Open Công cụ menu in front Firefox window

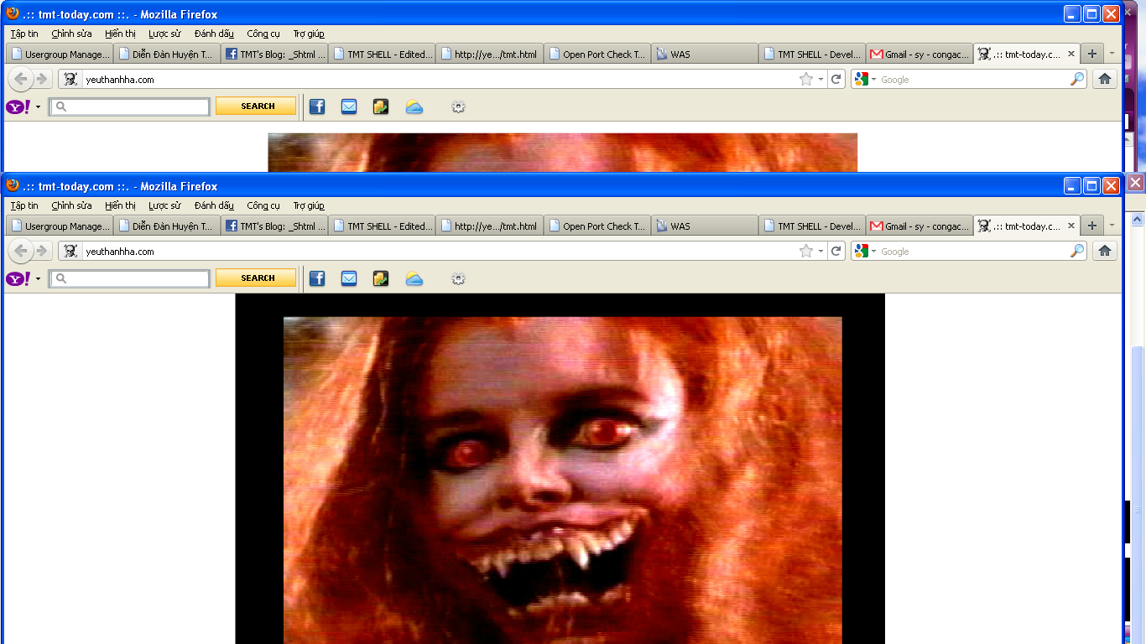(263, 205)
